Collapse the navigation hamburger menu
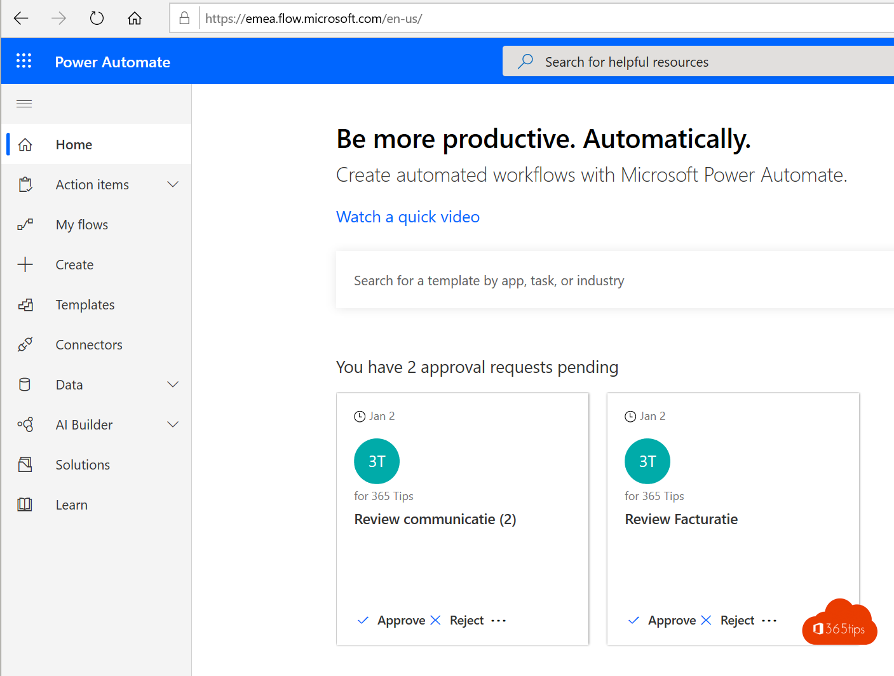 pyautogui.click(x=24, y=104)
